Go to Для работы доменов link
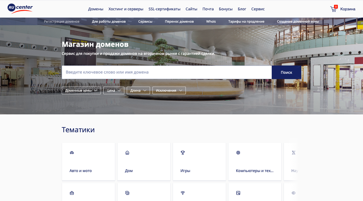 click(109, 21)
